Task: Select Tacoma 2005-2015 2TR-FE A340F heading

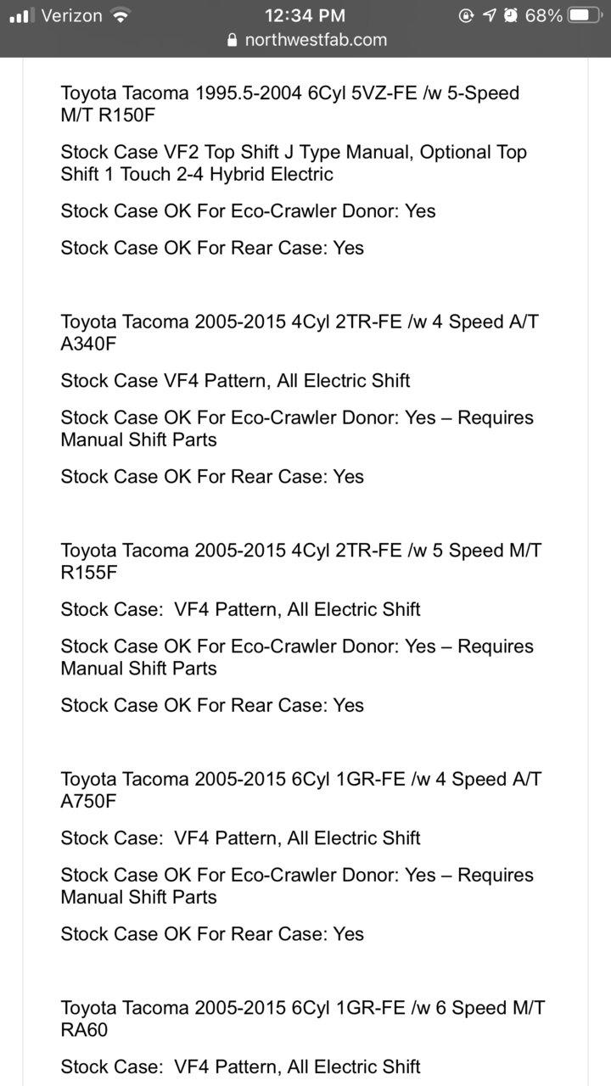Action: (x=300, y=333)
